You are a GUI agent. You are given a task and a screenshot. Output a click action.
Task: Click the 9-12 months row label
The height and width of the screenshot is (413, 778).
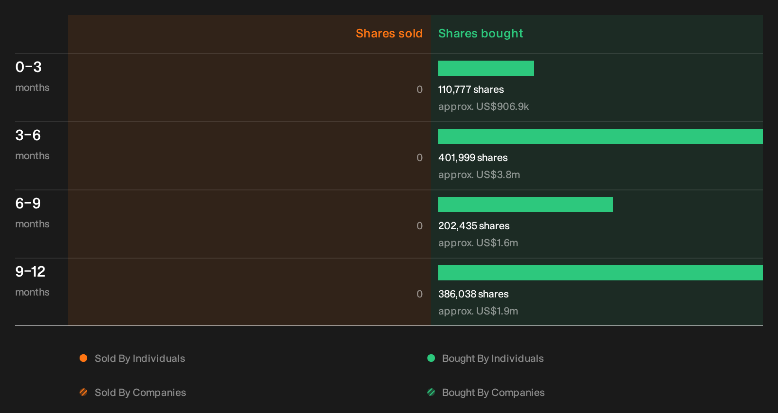(x=32, y=281)
